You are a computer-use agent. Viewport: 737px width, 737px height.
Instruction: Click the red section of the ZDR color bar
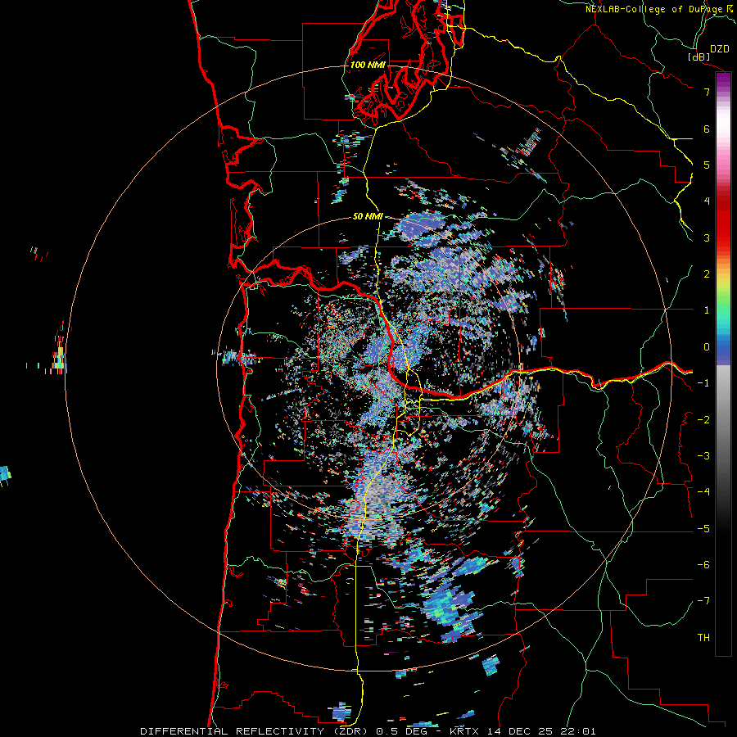tap(723, 221)
